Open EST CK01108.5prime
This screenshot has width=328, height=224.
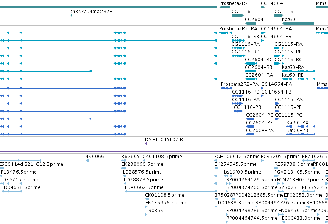tap(165, 196)
